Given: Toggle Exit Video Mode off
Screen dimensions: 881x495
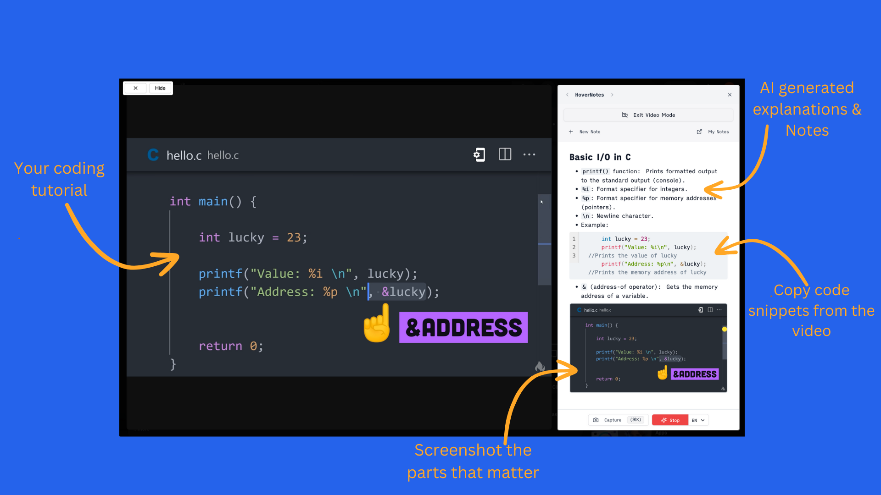Looking at the screenshot, I should (x=648, y=115).
